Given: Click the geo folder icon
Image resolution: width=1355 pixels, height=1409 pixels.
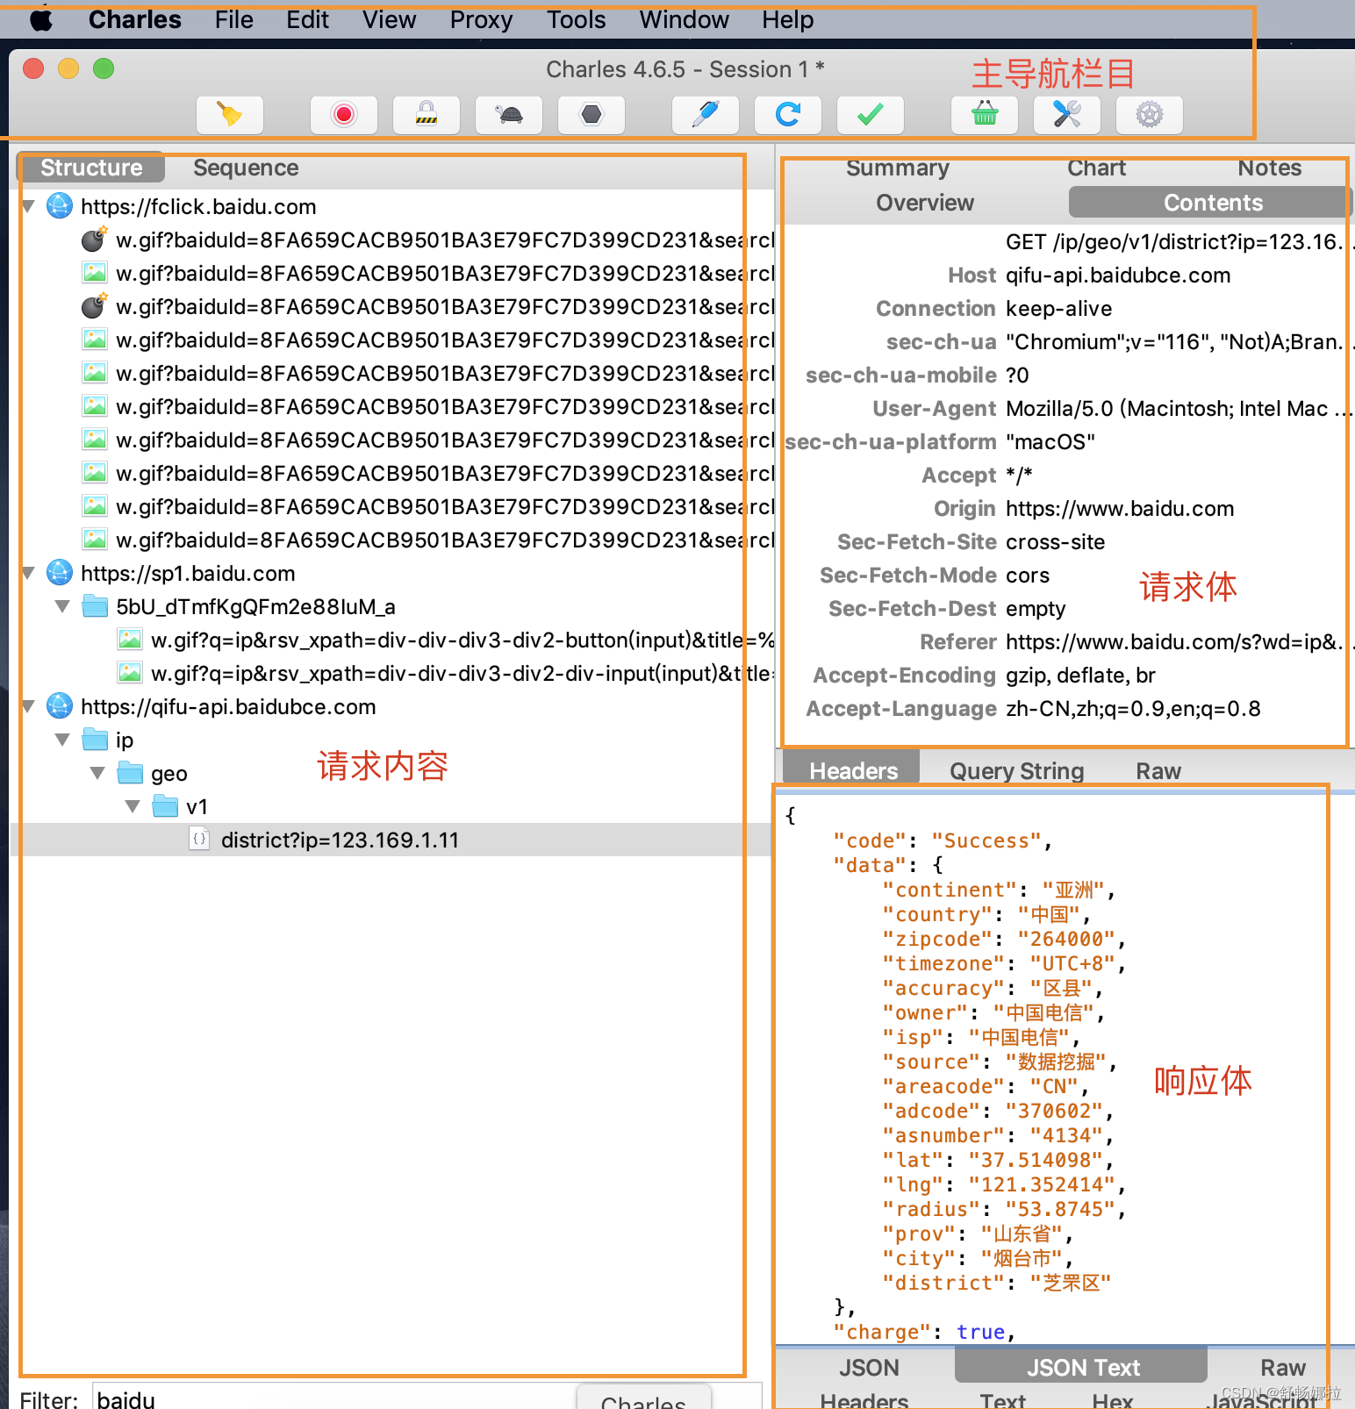Looking at the screenshot, I should click(x=130, y=773).
